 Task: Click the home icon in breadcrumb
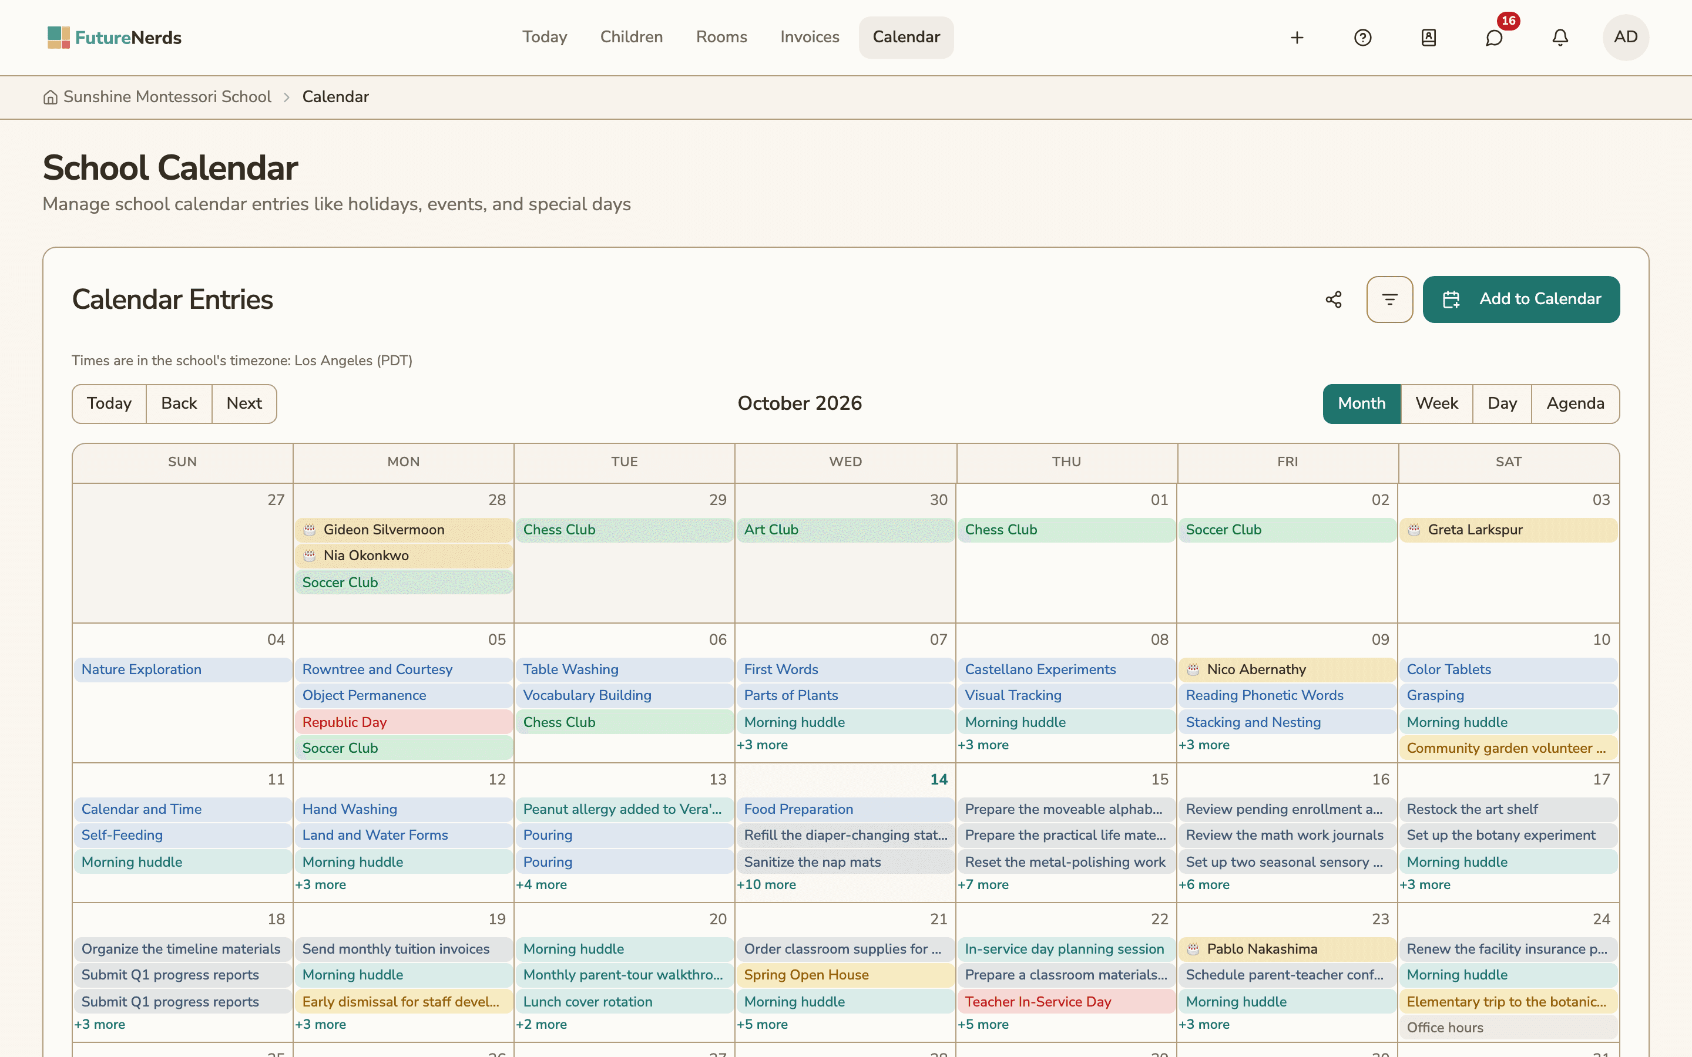click(51, 97)
